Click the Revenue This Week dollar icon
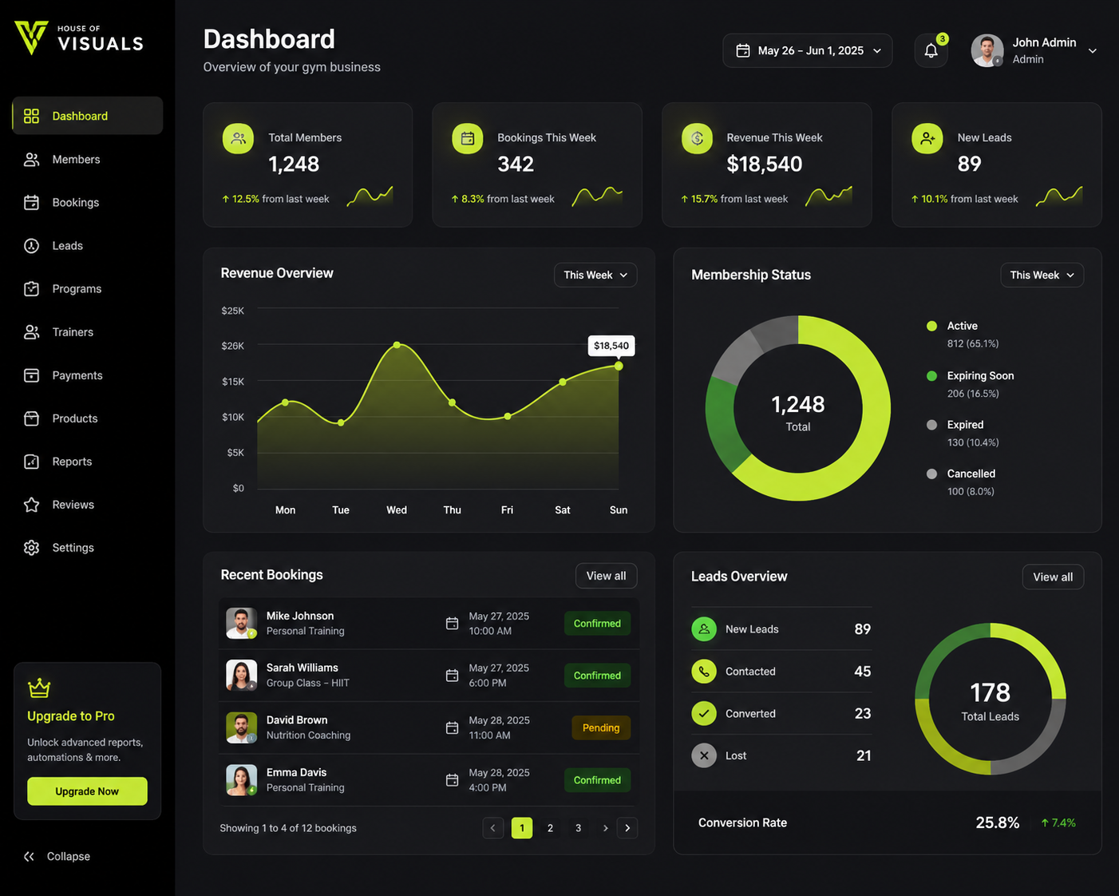The width and height of the screenshot is (1119, 896). tap(697, 139)
